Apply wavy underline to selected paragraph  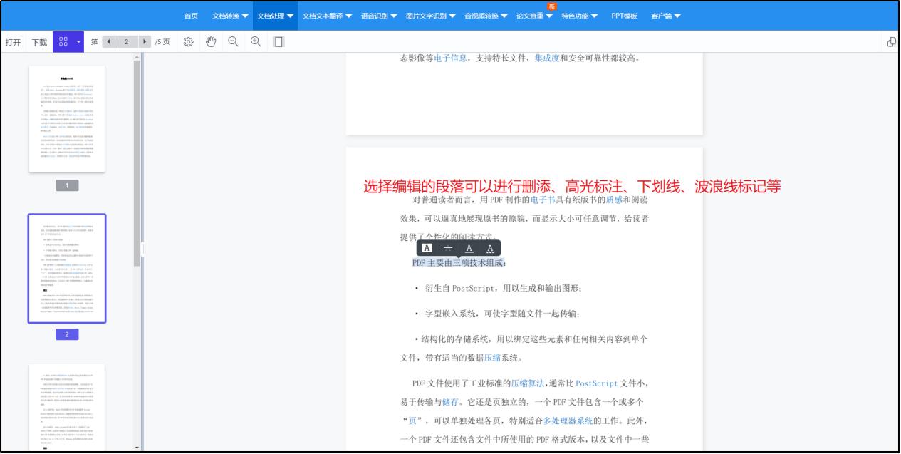[x=491, y=248]
